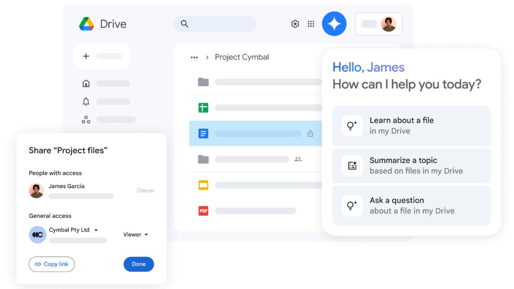Open the Google apps grid
514x289 pixels.
(311, 24)
